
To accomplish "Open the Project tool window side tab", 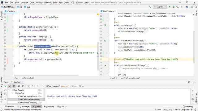I will point(2,15).
